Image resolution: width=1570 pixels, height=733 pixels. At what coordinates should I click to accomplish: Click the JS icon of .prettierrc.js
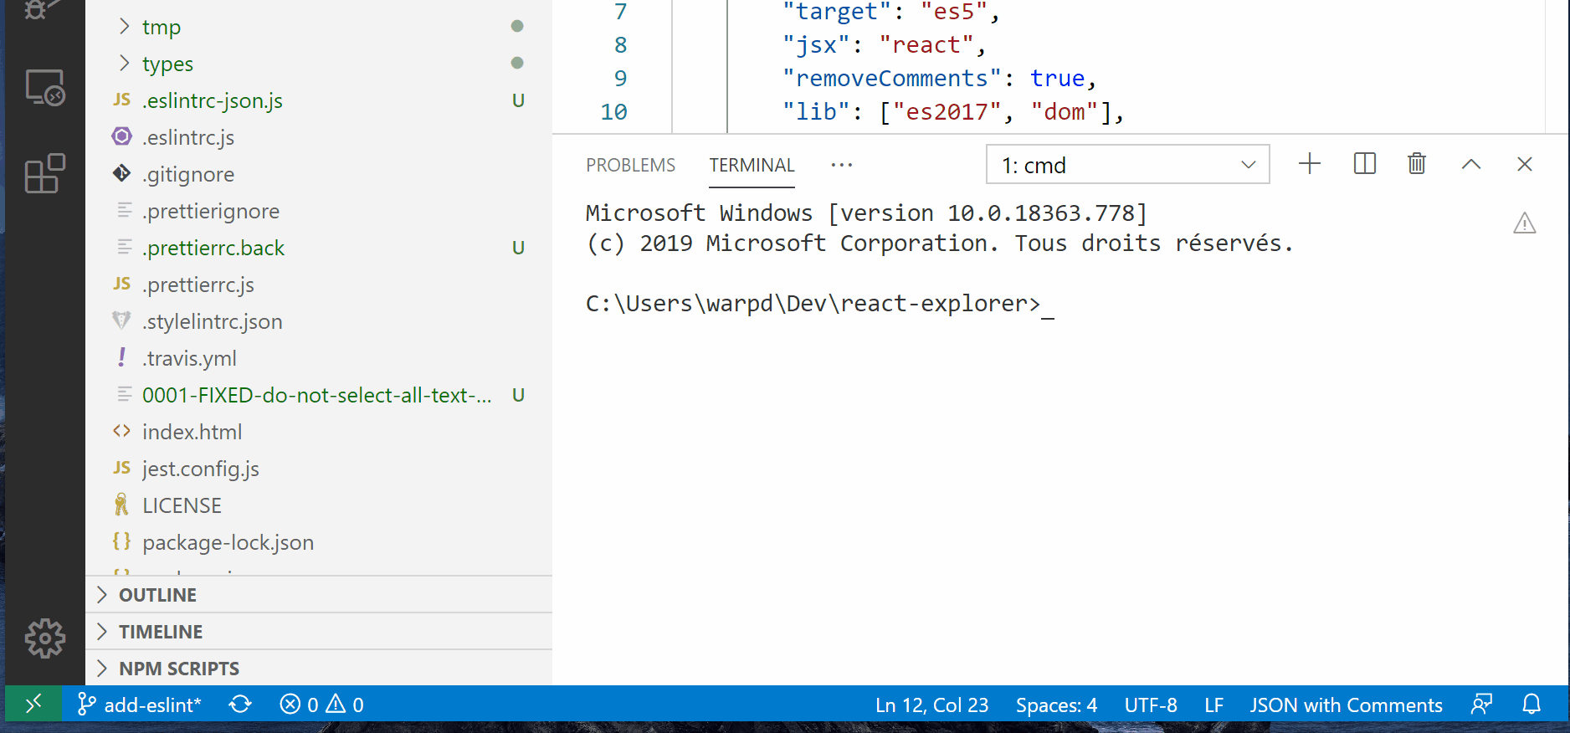click(x=122, y=284)
